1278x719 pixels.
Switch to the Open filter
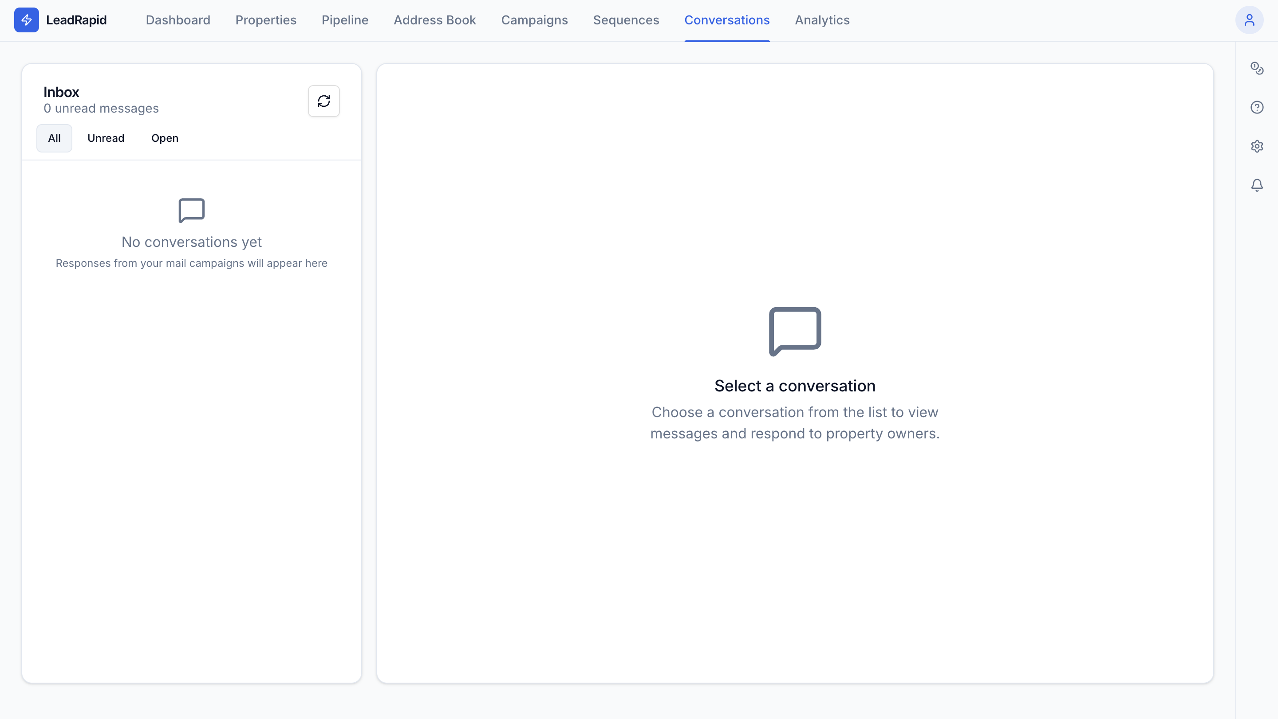[x=164, y=138]
